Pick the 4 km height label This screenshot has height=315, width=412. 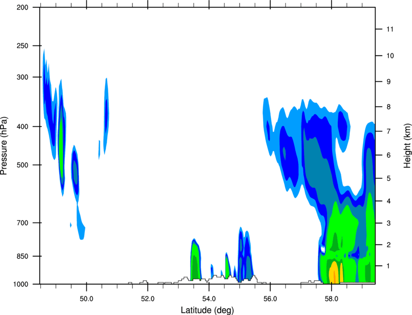coord(388,201)
